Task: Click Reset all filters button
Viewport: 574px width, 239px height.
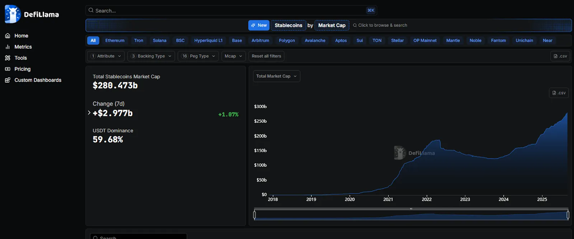Action: pos(266,56)
